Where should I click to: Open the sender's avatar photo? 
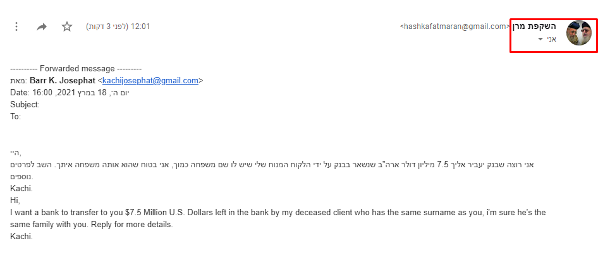click(579, 33)
